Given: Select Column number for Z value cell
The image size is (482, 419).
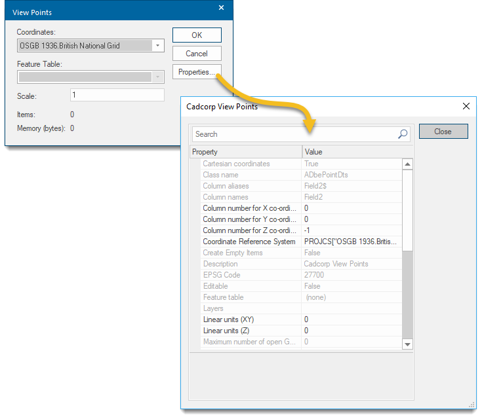Looking at the screenshot, I should pyautogui.click(x=351, y=230).
